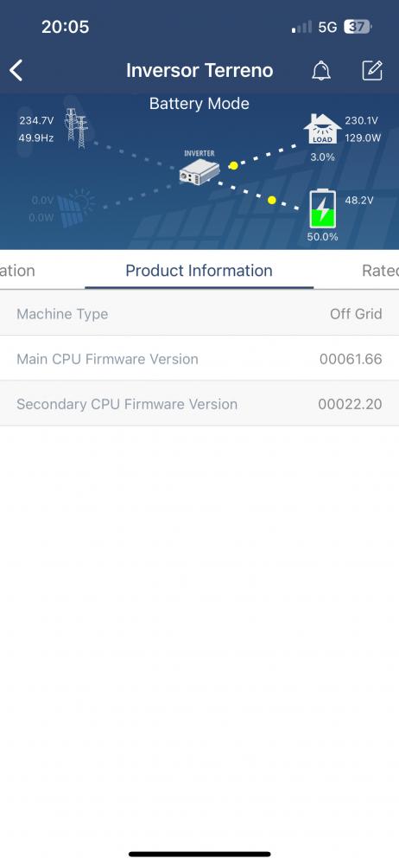399x865 pixels.
Task: Tap the Main CPU Firmware Version row
Action: (x=199, y=359)
